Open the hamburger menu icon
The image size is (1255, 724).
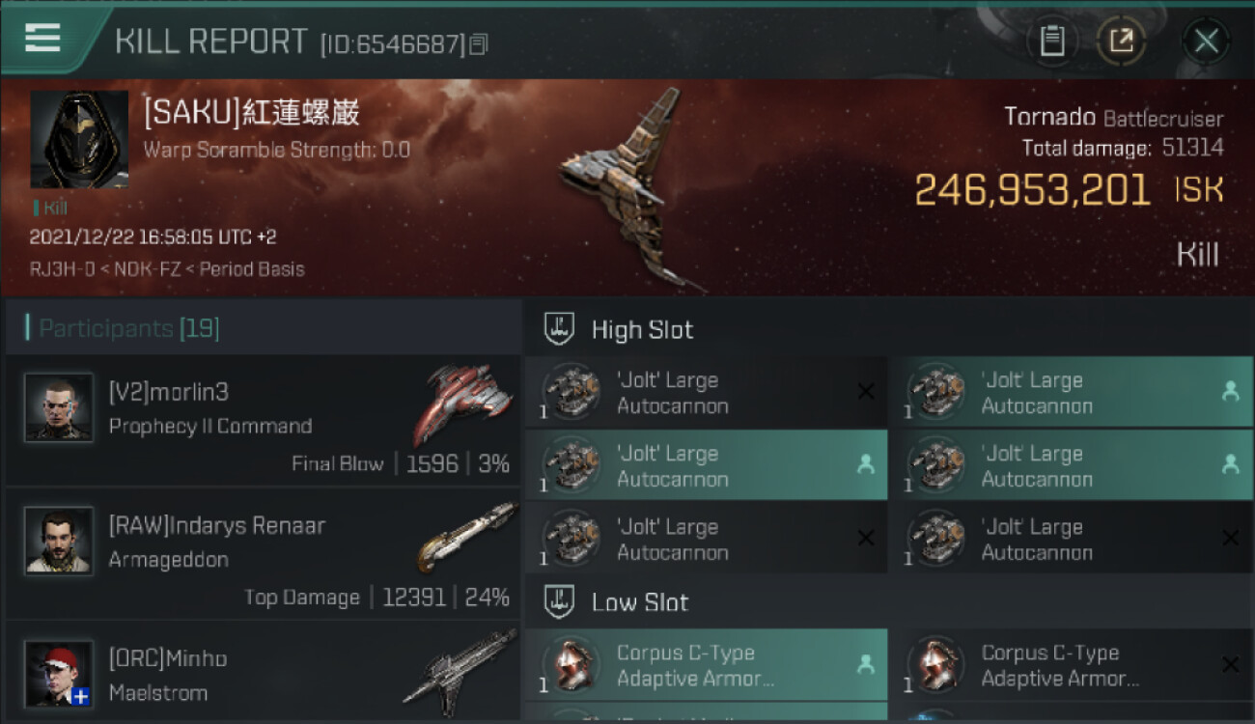[x=42, y=39]
